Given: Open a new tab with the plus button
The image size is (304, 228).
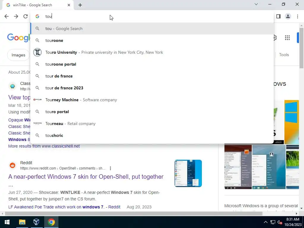Looking at the screenshot, I should 80,5.
